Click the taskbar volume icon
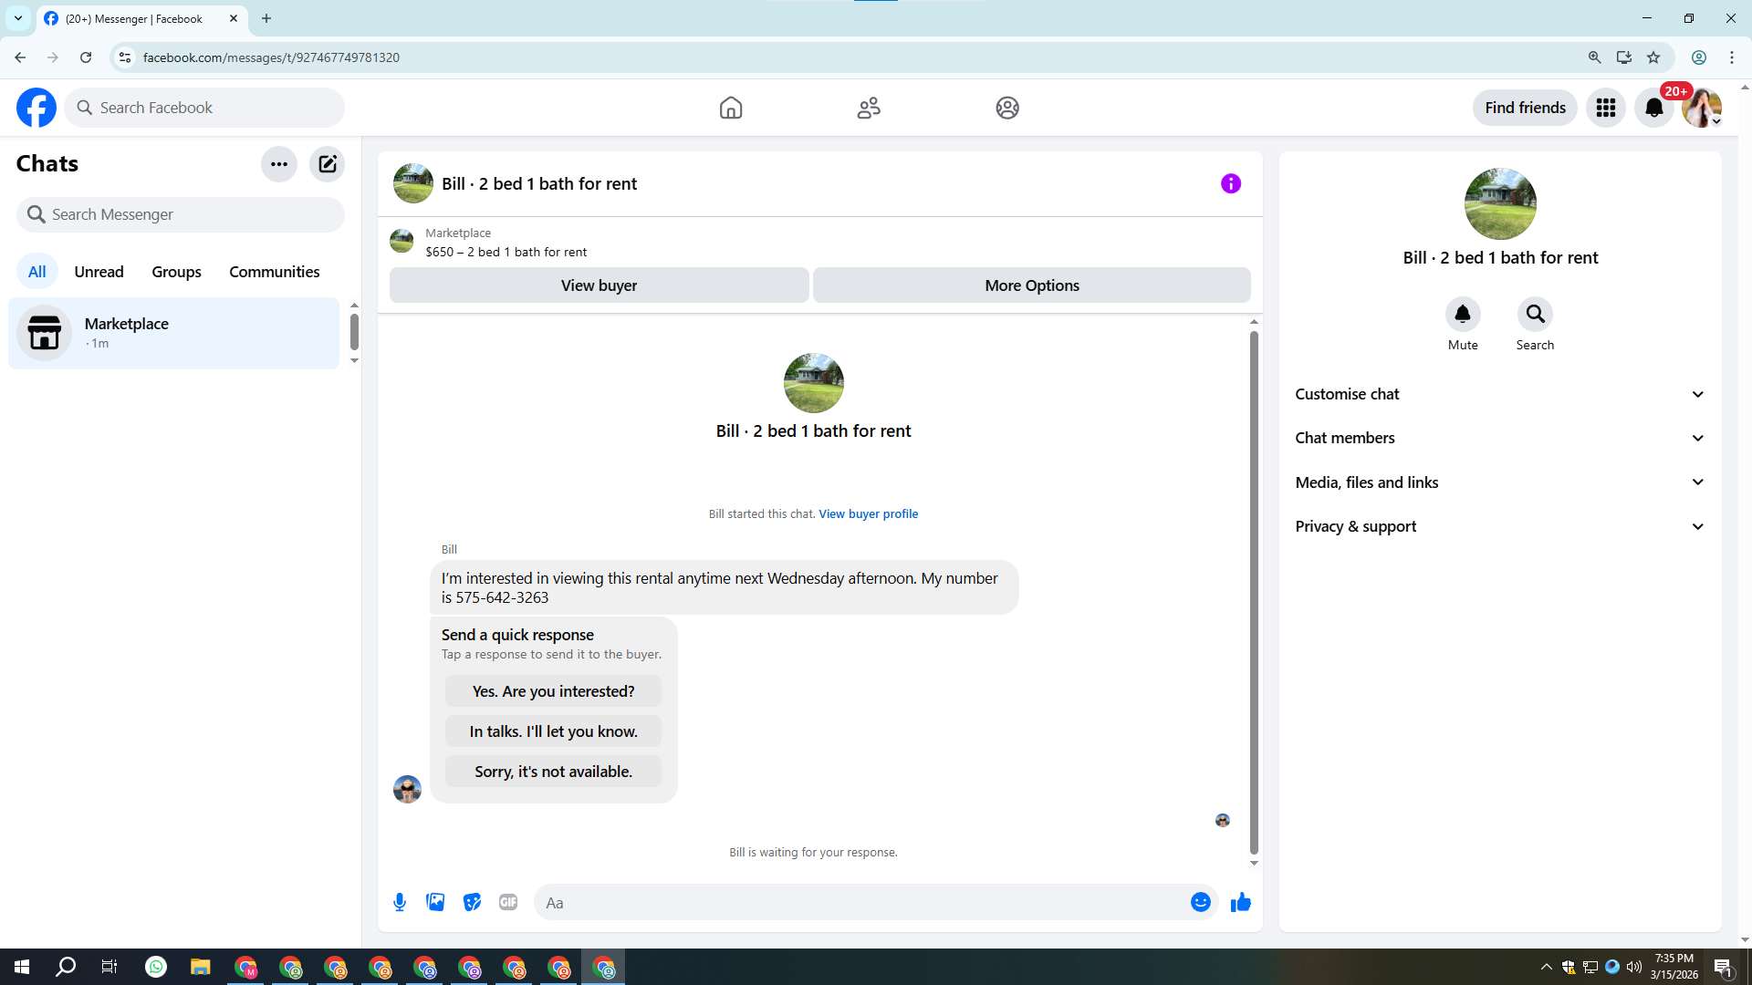This screenshot has height=985, width=1752. [x=1633, y=967]
